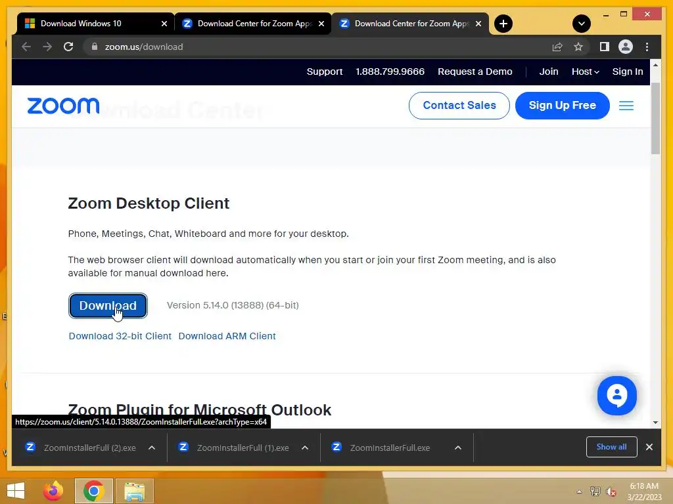Image resolution: width=673 pixels, height=504 pixels.
Task: Open the Support link
Action: click(325, 72)
